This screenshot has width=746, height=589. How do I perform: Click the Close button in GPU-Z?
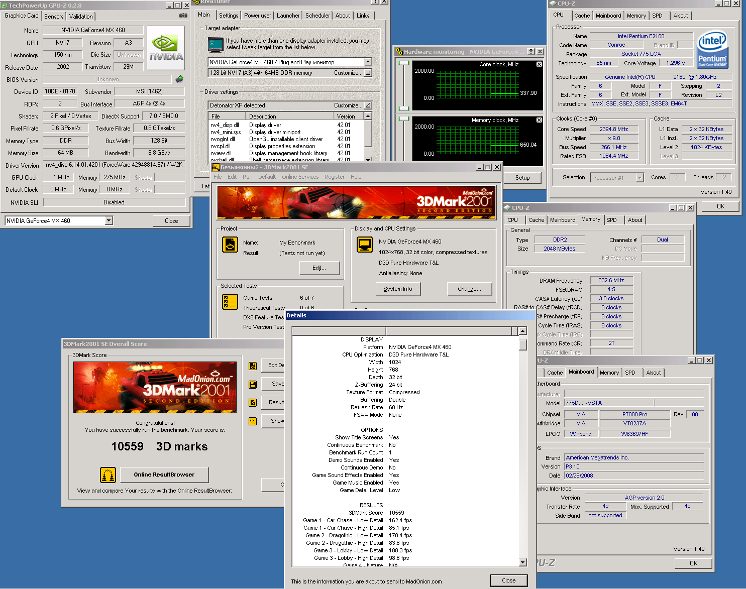(171, 221)
